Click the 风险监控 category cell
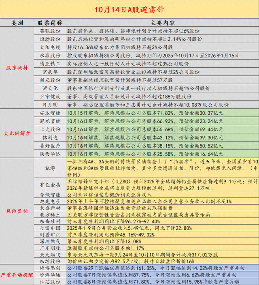Image resolution: width=259 pixels, height=285 pixels. tap(17, 211)
